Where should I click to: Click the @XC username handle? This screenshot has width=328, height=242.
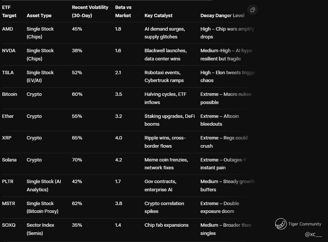tap(313, 235)
